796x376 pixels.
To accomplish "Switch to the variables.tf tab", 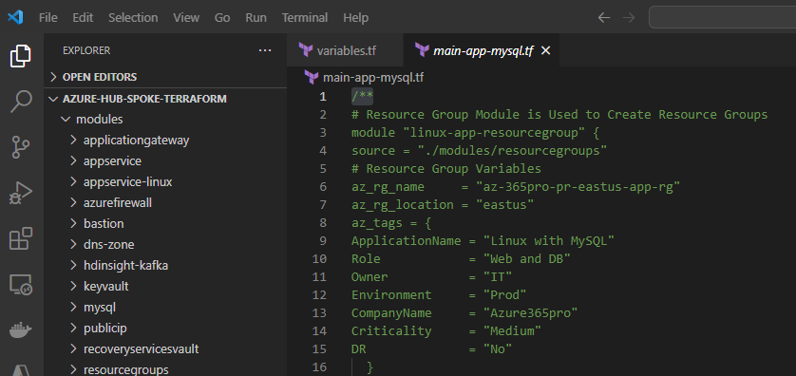I will [345, 50].
